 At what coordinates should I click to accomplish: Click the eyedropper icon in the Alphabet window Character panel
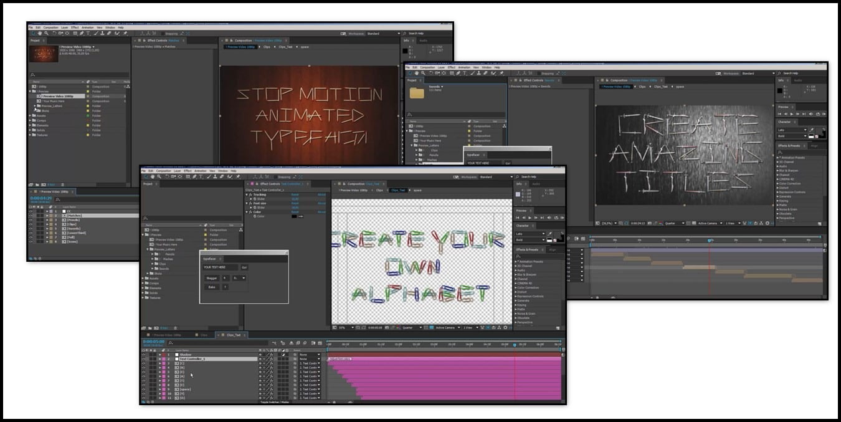point(550,234)
